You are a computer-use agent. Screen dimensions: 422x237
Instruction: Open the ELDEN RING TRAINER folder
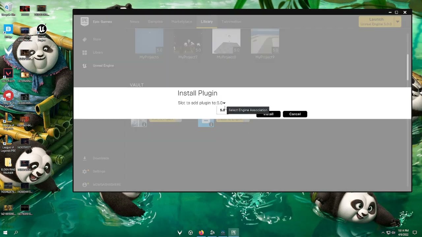pos(8,166)
